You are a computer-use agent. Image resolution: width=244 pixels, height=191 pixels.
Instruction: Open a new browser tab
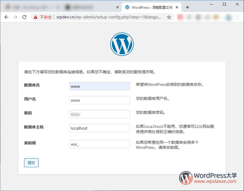(187, 7)
